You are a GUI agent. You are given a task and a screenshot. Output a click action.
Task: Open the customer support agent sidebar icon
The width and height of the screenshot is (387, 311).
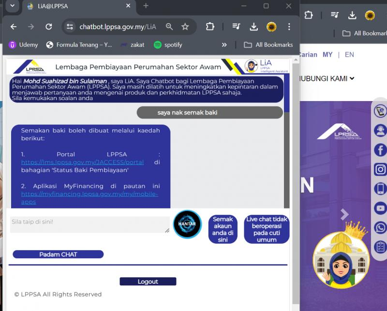pyautogui.click(x=380, y=131)
